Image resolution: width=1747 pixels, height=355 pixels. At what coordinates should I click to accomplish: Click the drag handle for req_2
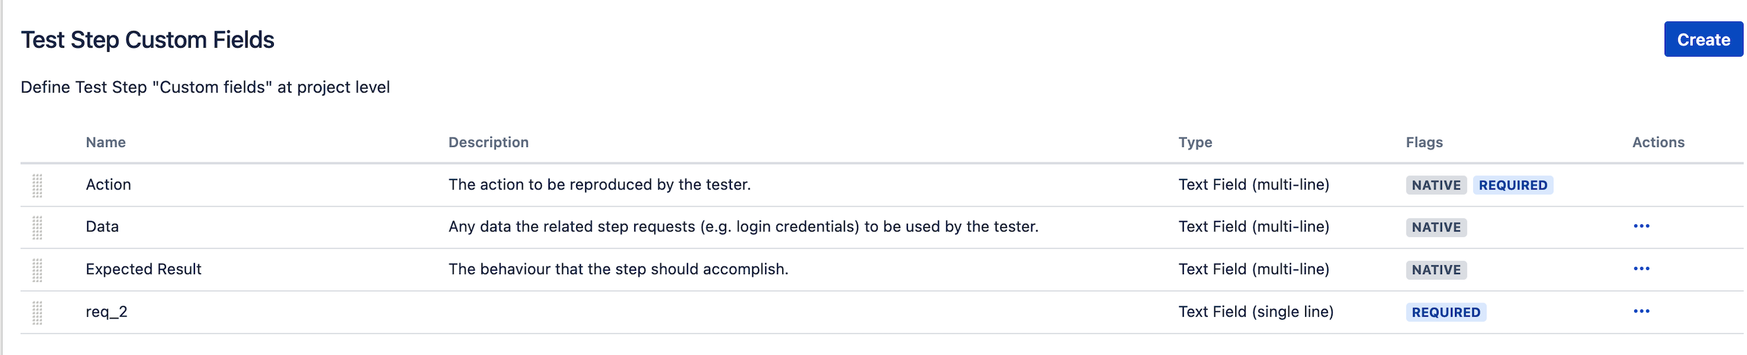point(37,313)
